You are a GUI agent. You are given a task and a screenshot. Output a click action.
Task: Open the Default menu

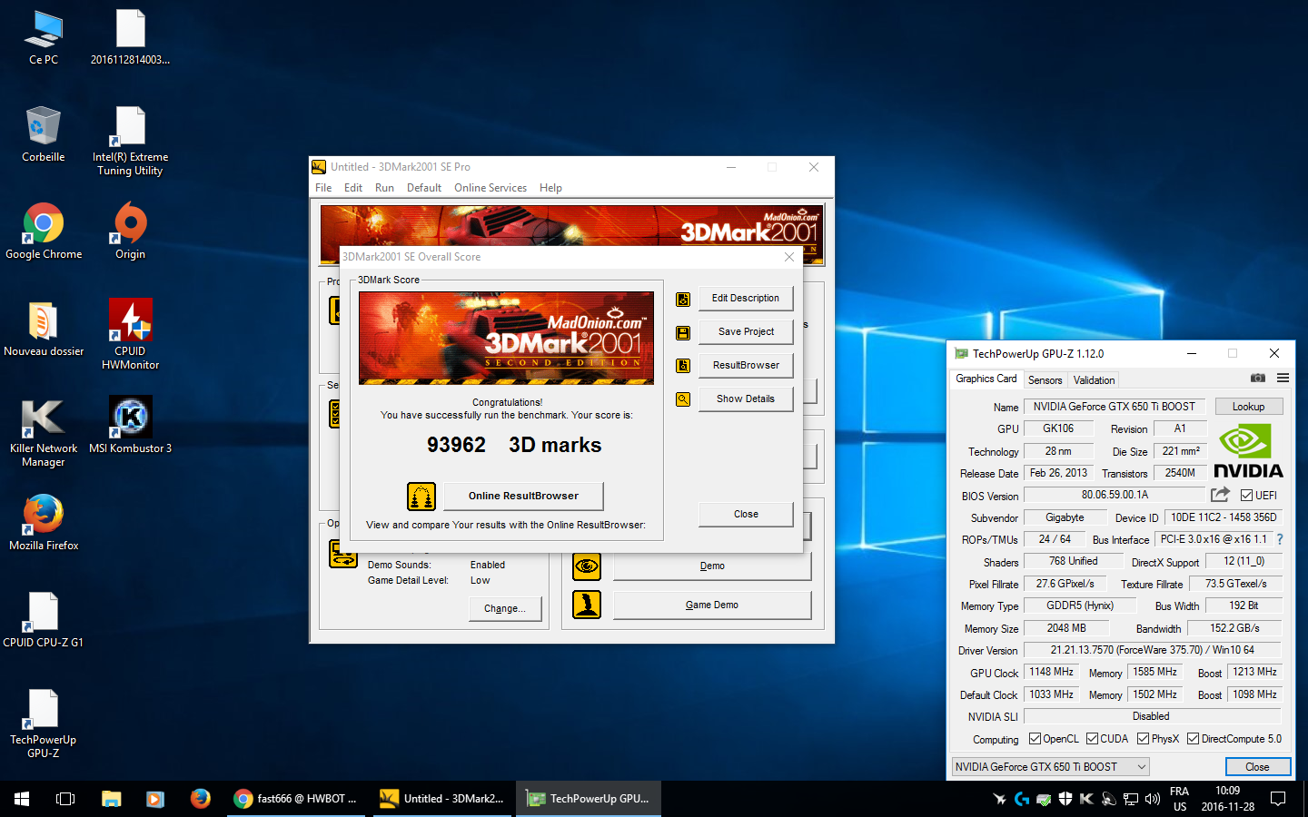tap(424, 188)
